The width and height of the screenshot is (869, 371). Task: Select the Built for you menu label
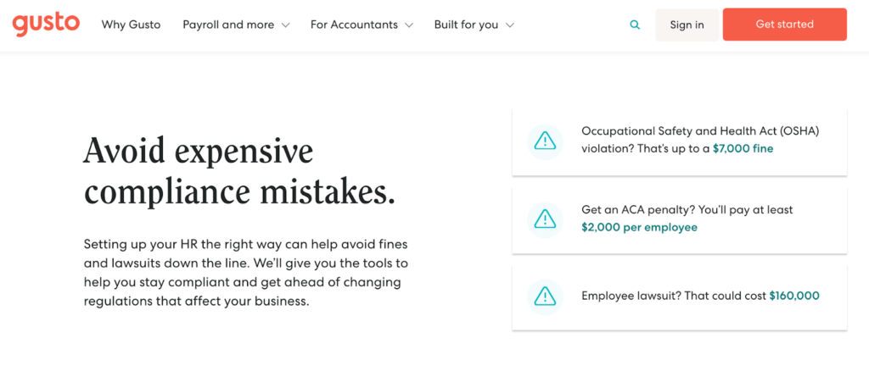466,25
